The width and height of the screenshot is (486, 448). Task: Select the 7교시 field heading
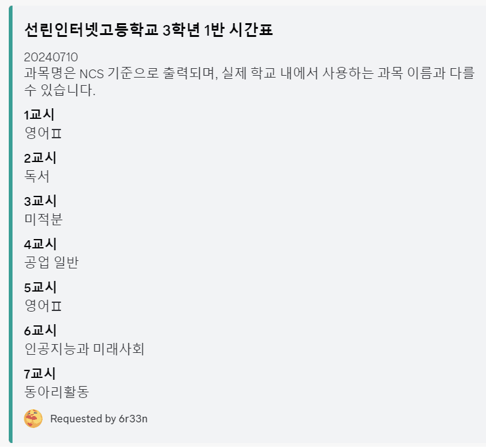pos(40,374)
